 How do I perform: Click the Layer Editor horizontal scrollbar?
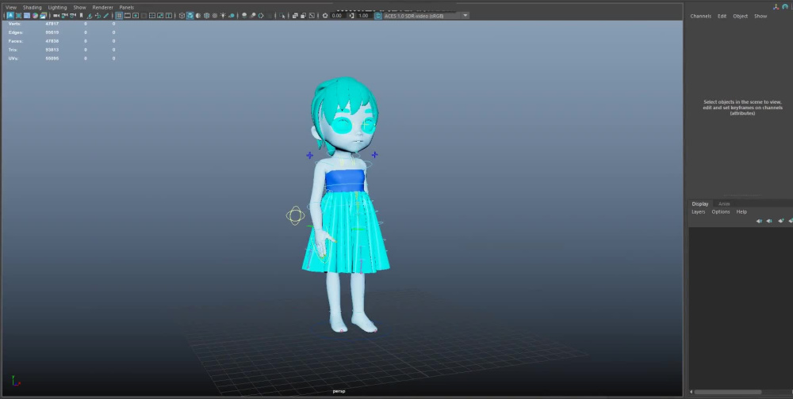(727, 392)
